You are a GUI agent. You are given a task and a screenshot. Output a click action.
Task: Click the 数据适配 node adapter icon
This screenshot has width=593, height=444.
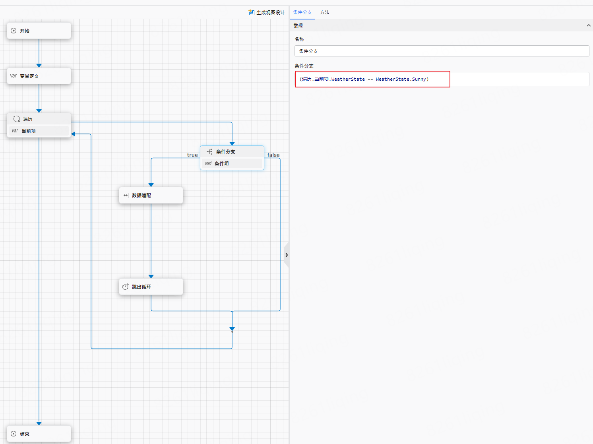126,195
